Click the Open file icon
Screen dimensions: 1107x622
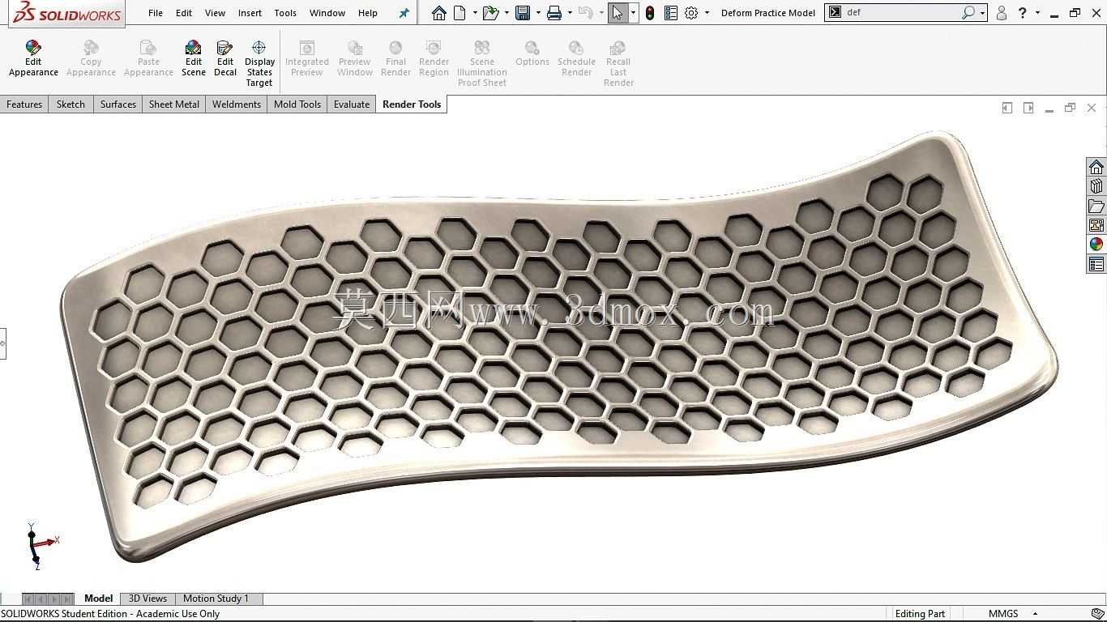click(490, 13)
